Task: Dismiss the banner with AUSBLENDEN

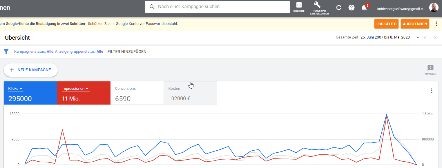Action: (415, 24)
